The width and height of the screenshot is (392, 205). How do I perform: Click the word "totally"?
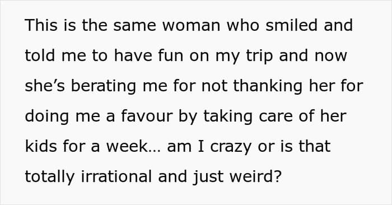(x=50, y=176)
